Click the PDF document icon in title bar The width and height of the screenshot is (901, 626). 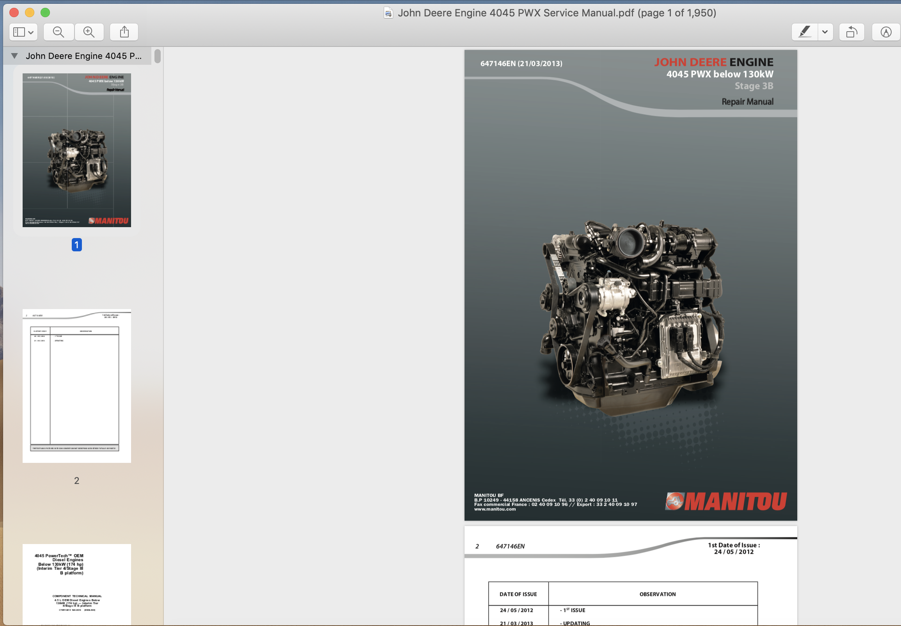pos(388,13)
